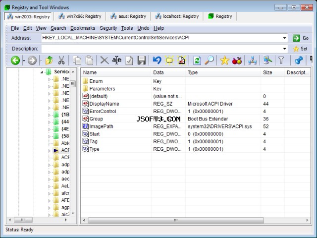Click the Cut scissors icon
The width and height of the screenshot is (317, 238).
click(x=61, y=60)
